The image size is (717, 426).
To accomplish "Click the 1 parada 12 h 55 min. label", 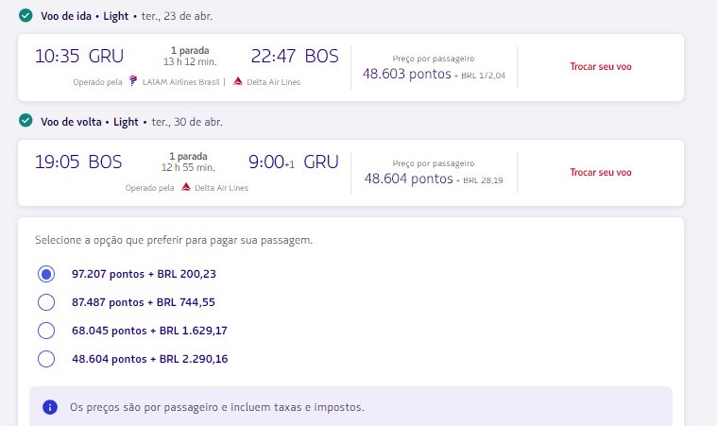I will point(188,162).
